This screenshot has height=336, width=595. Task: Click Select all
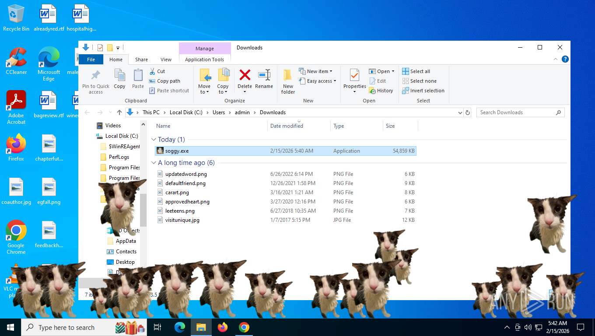[416, 71]
